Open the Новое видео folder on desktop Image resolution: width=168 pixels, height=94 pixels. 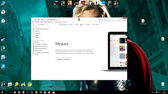[143, 22]
